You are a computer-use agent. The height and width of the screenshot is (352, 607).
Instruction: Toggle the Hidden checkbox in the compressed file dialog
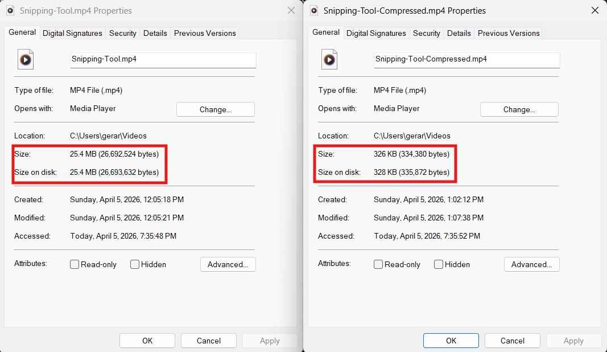(x=438, y=264)
